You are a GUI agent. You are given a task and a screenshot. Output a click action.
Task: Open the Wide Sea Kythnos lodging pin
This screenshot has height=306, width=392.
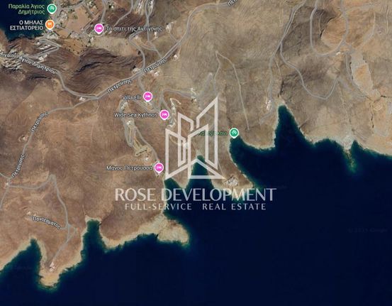(x=164, y=115)
